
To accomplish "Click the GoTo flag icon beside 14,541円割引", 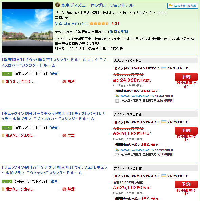I will point(117,96).
